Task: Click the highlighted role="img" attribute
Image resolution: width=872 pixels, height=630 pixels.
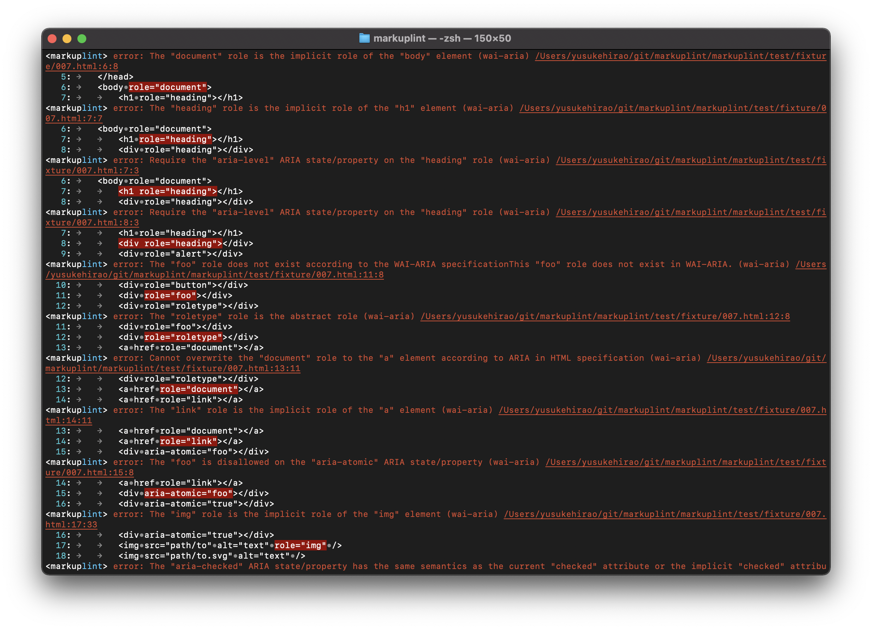Action: coord(300,546)
